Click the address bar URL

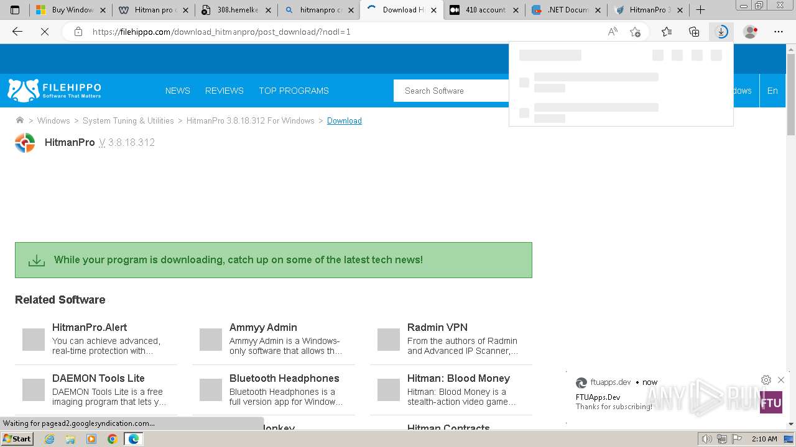[x=221, y=32]
